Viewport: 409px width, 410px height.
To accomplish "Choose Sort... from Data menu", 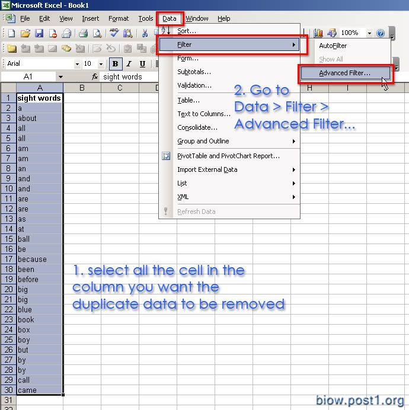I will tap(229, 31).
